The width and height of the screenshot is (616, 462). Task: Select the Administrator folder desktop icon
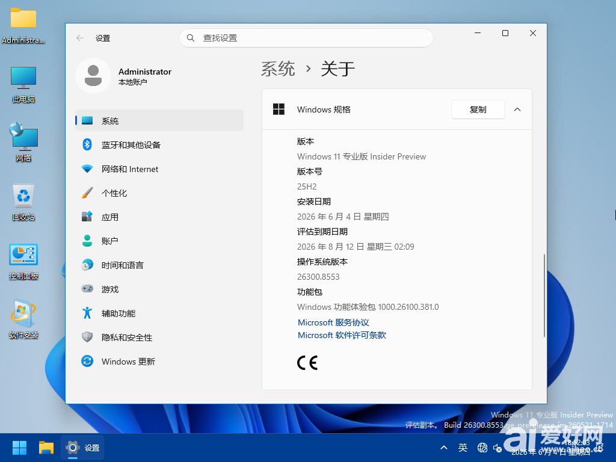[23, 25]
